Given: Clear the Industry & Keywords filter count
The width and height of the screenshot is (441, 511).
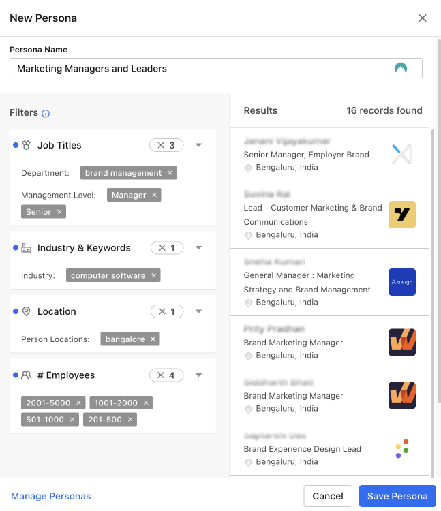Looking at the screenshot, I should pos(162,248).
